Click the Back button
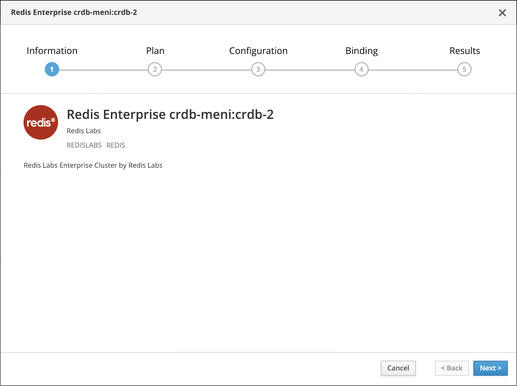The image size is (517, 386). (452, 368)
